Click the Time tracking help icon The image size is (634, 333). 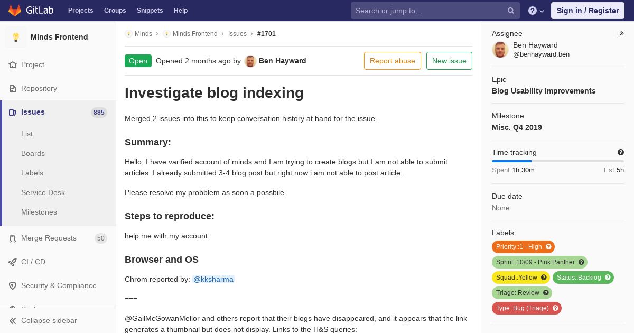(x=621, y=152)
